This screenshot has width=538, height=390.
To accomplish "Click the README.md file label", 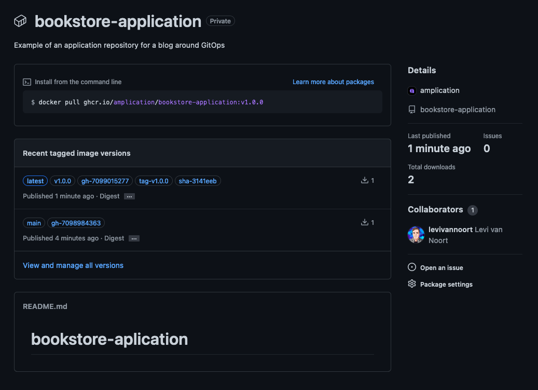I will pos(45,306).
